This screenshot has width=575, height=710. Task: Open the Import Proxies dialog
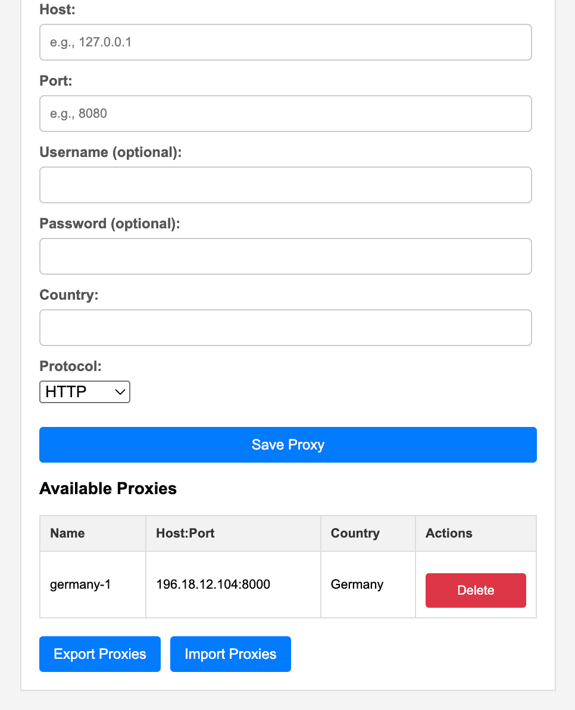230,654
